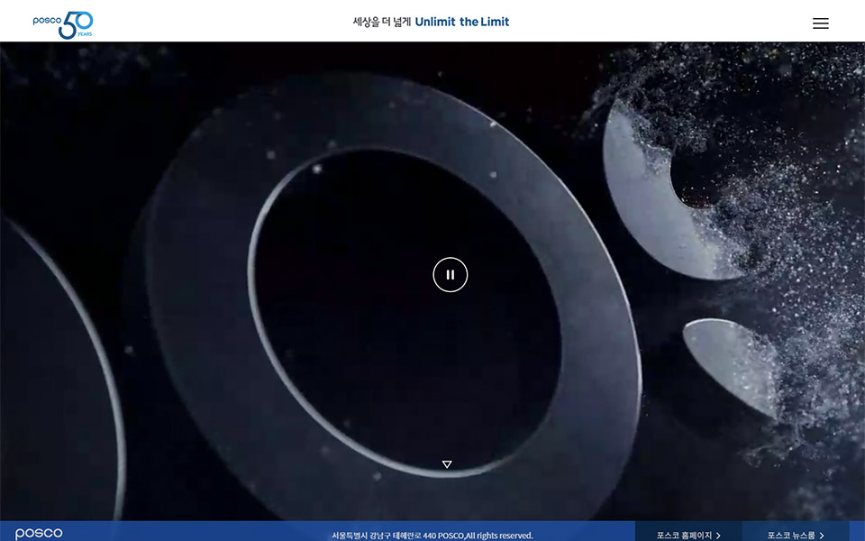Click the POSCO 50 Years logo
This screenshot has width=865, height=541.
click(63, 24)
